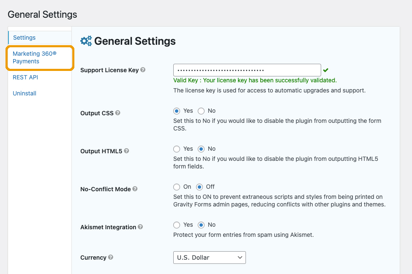Select Yes for Output CSS
The width and height of the screenshot is (412, 274).
tap(177, 111)
